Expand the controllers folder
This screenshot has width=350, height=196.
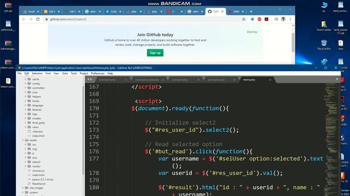(x=26, y=88)
